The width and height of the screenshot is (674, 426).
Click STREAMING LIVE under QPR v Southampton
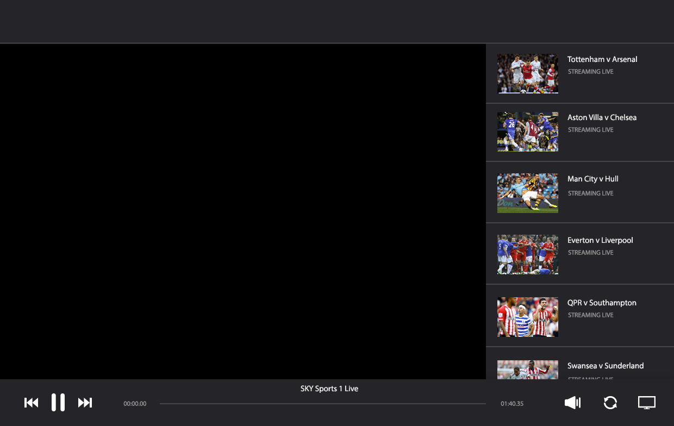click(590, 315)
